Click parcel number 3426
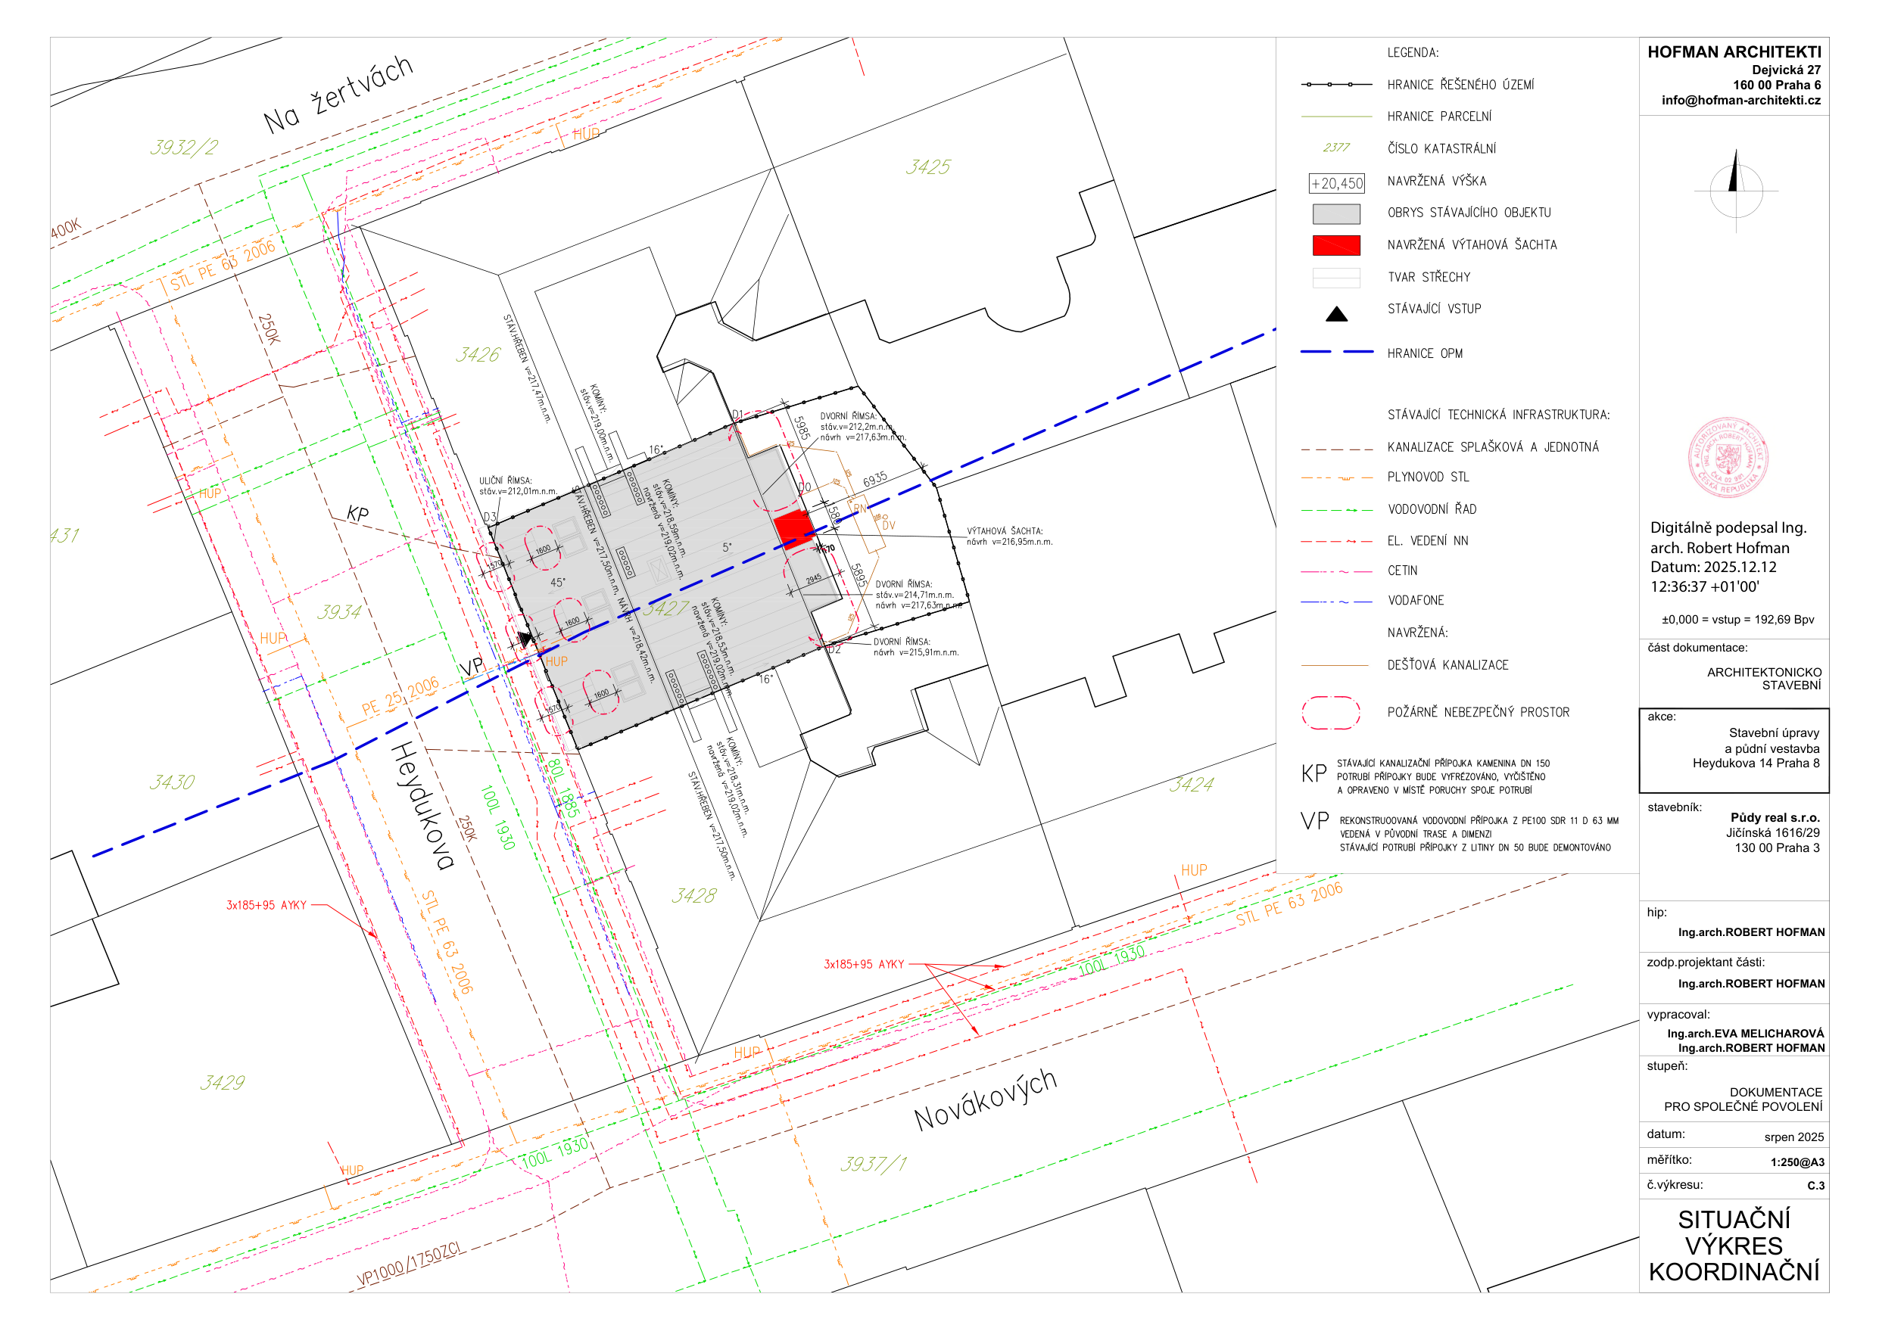1879x1328 pixels. click(478, 354)
